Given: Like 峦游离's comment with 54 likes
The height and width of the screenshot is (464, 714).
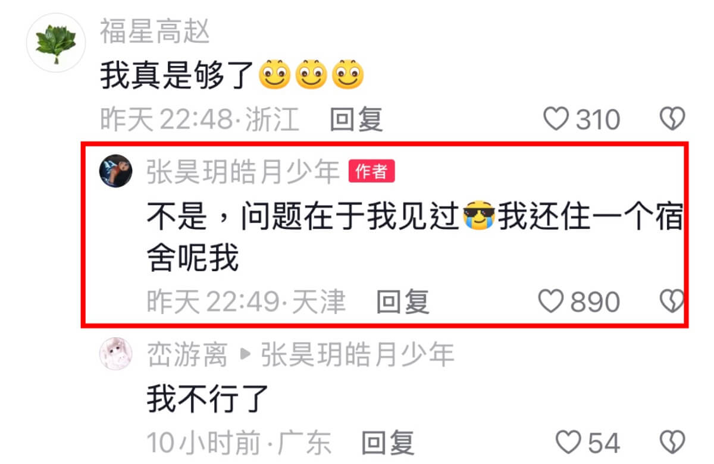Looking at the screenshot, I should coord(568,443).
